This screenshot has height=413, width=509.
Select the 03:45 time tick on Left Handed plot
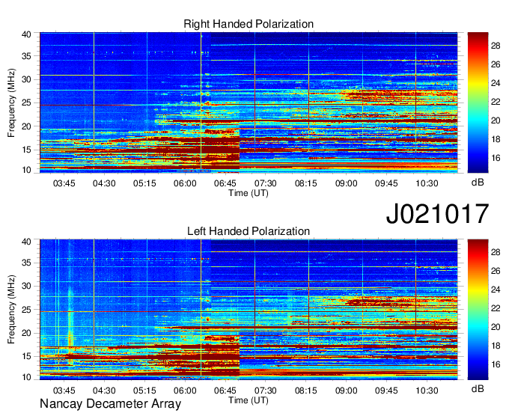[64, 391]
